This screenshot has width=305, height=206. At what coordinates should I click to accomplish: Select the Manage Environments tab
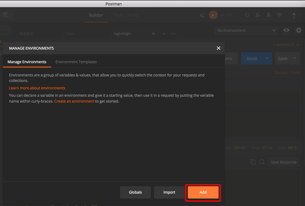(27, 62)
